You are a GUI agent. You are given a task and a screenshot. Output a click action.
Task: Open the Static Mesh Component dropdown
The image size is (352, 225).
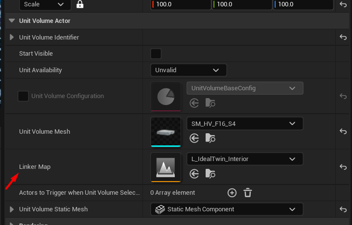click(227, 209)
